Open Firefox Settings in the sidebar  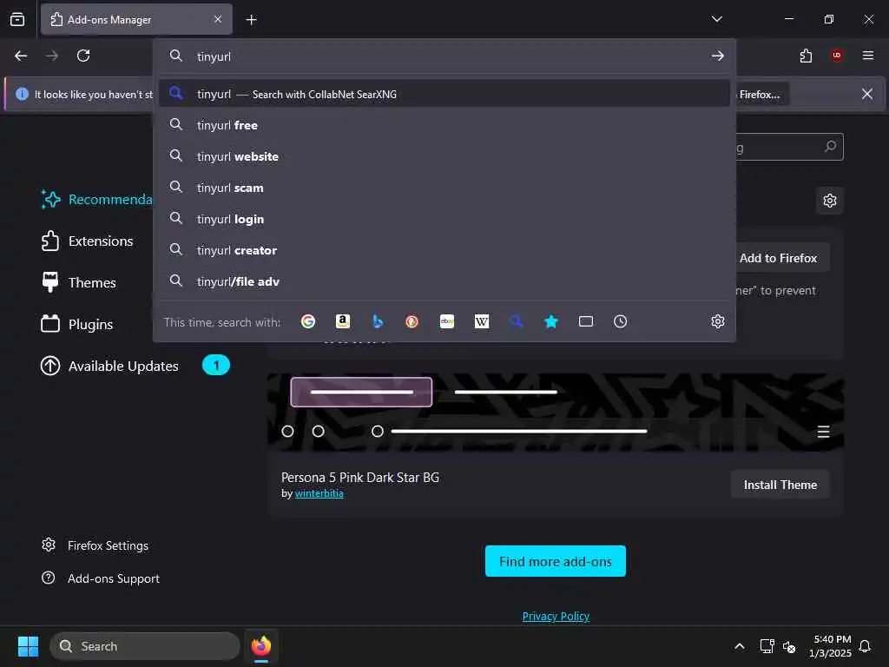(x=95, y=545)
